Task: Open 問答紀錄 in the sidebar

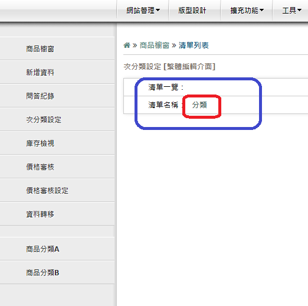Action: [x=57, y=96]
